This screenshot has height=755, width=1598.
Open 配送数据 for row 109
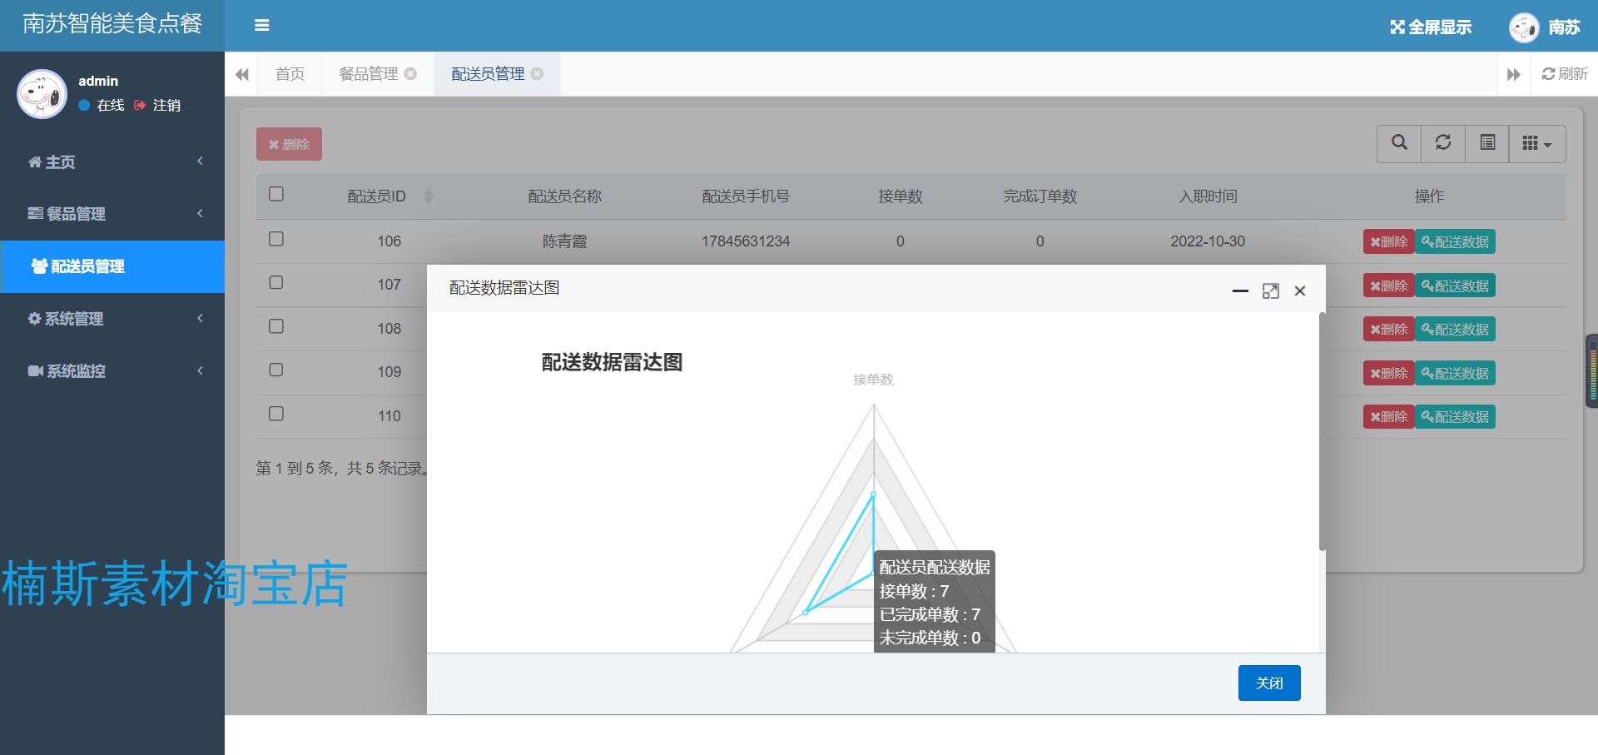pos(1455,373)
